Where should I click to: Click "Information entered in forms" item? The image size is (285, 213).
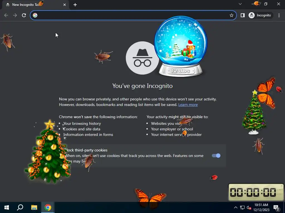coord(88,135)
